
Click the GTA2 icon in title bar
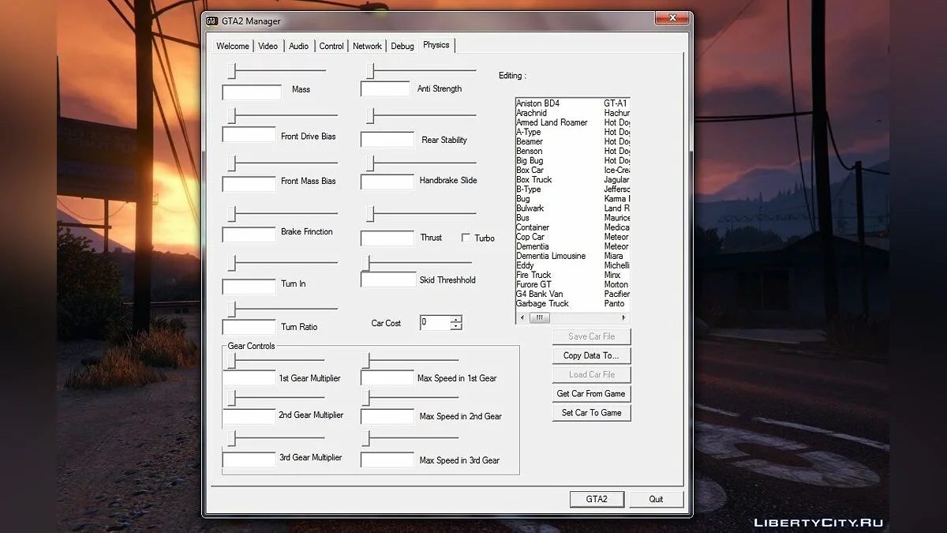[x=212, y=21]
